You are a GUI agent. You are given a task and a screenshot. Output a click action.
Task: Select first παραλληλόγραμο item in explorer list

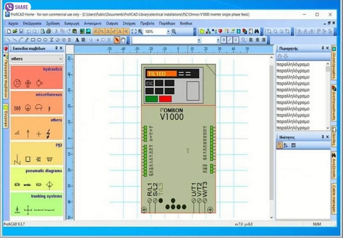pos(293,65)
